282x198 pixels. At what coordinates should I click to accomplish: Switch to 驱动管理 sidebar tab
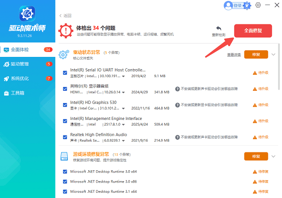click(x=28, y=64)
